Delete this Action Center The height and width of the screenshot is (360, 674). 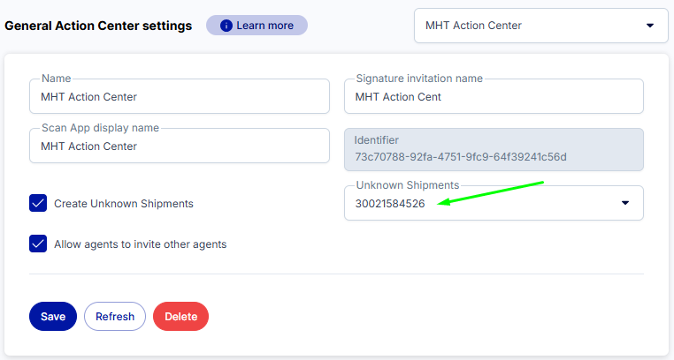(180, 316)
